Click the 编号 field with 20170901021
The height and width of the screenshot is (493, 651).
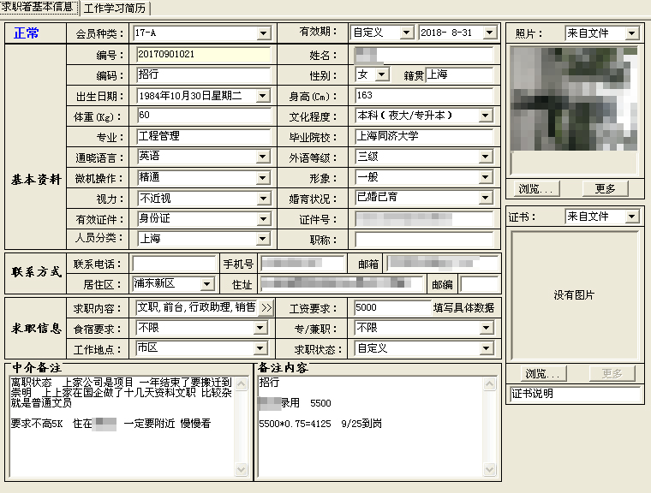(x=204, y=55)
